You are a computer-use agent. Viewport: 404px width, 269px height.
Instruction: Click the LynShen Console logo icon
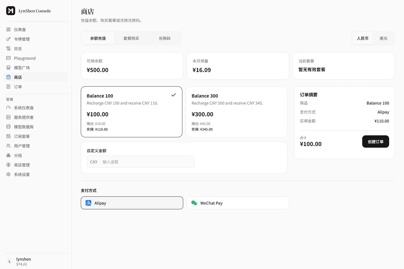point(11,11)
